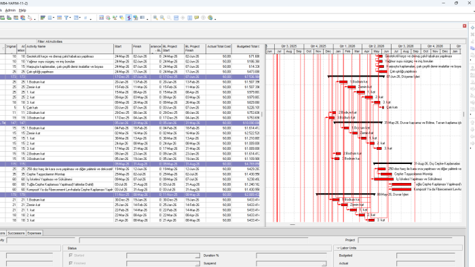Toggle the highlighted relationship lines icon
Viewport: 475px width, 267px height.
129,18
